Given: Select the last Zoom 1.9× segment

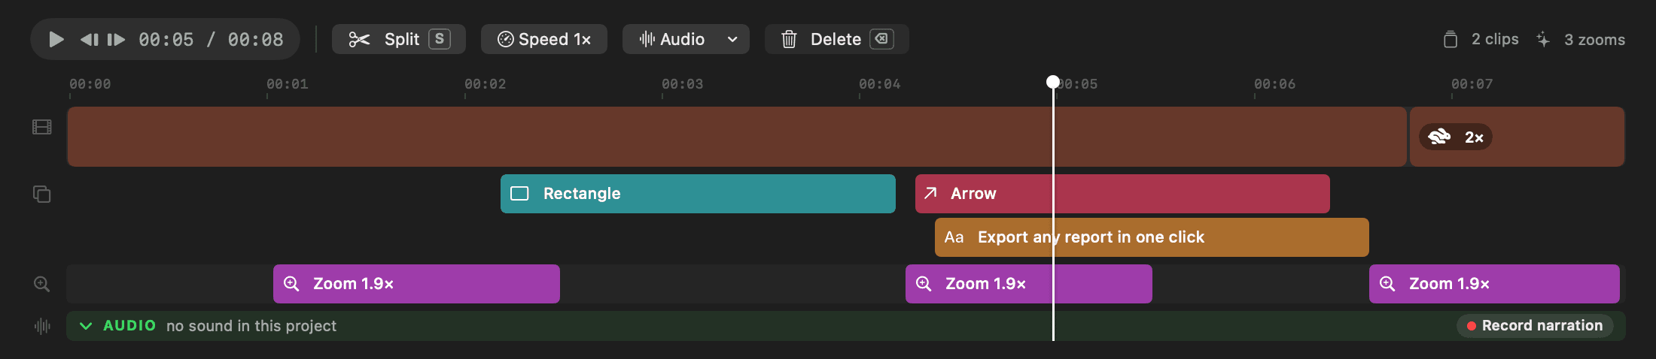Looking at the screenshot, I should tap(1494, 284).
